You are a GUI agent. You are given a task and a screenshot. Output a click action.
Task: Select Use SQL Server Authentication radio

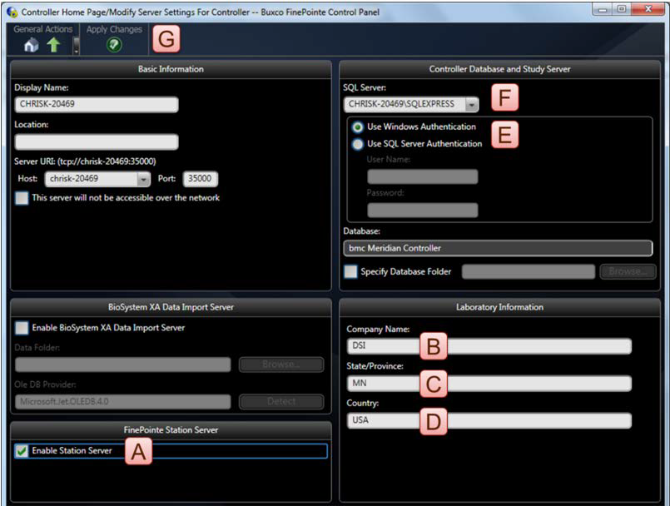tap(357, 145)
